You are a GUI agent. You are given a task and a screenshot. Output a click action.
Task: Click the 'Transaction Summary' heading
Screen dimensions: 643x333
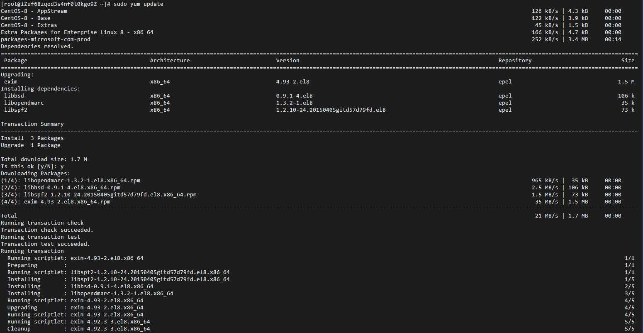click(32, 124)
